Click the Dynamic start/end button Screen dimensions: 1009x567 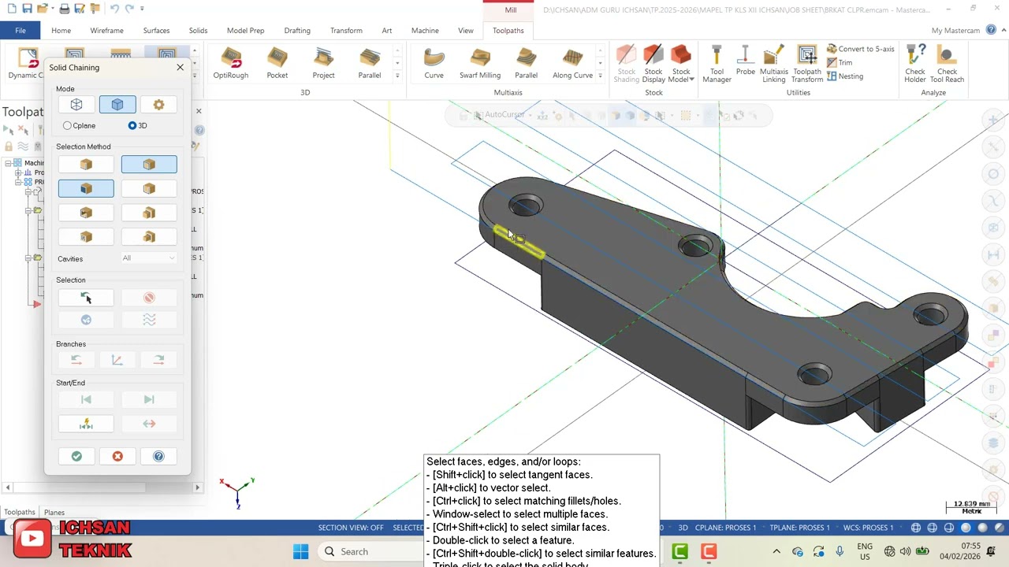(86, 424)
